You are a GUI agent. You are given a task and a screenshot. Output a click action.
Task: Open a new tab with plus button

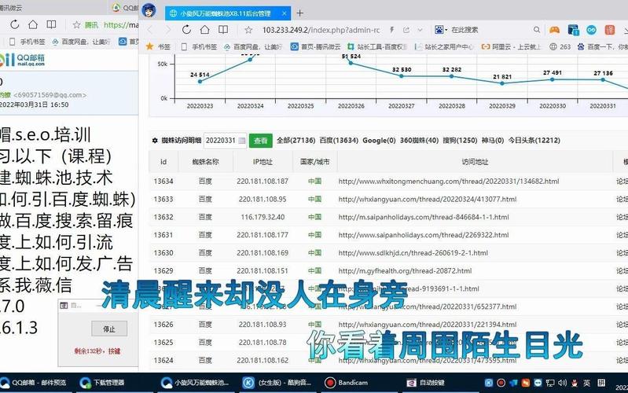pyautogui.click(x=299, y=13)
